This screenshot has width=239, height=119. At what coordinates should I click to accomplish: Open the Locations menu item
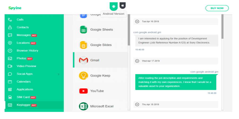34,43
